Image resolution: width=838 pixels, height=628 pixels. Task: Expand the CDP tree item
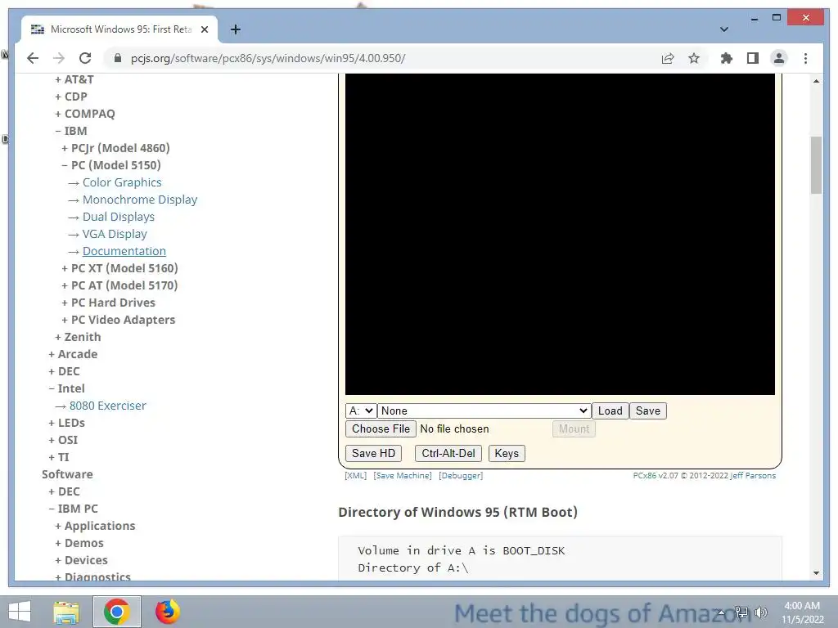71,96
